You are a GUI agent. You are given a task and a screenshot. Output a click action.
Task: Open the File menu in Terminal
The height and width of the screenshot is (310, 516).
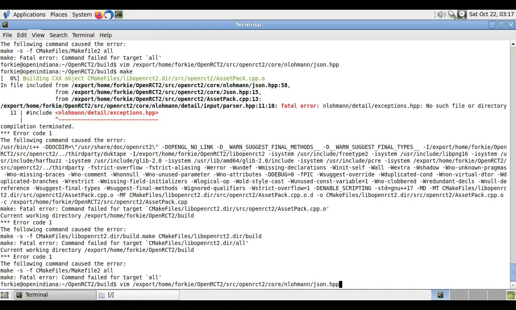click(7, 35)
